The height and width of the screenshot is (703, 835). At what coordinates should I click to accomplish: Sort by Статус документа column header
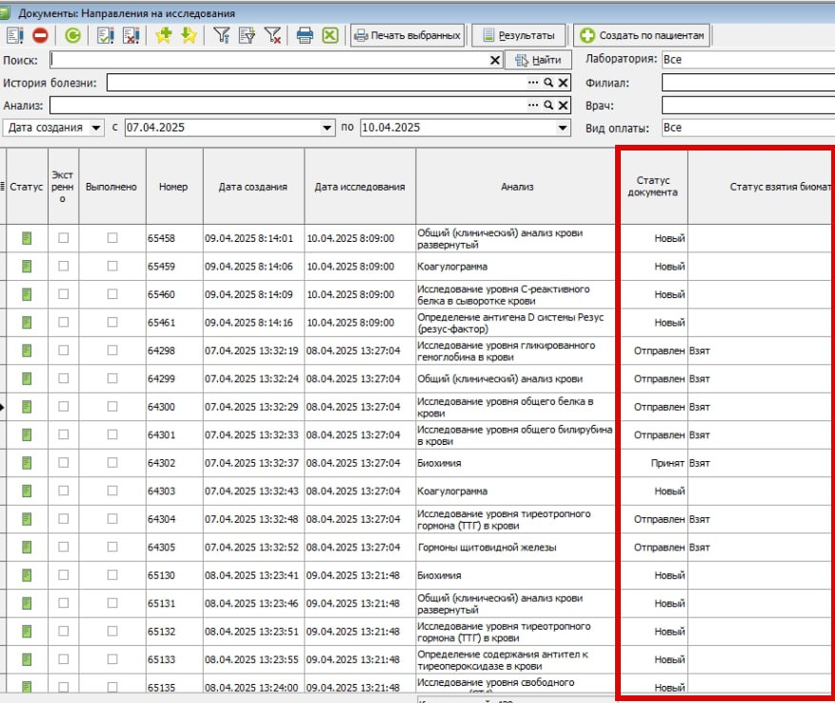point(653,186)
